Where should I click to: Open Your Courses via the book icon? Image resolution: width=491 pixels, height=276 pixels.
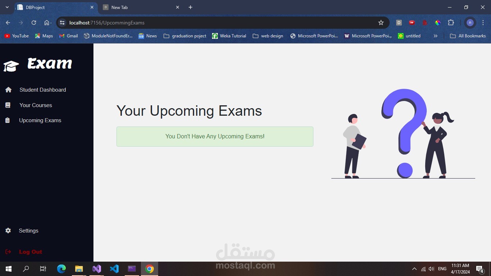(8, 105)
